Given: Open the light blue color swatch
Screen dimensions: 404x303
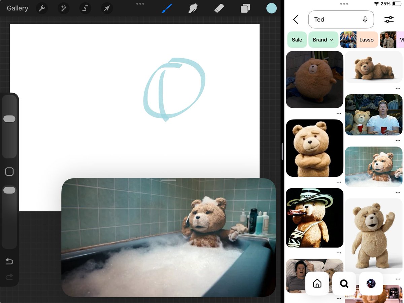Looking at the screenshot, I should pos(271,8).
